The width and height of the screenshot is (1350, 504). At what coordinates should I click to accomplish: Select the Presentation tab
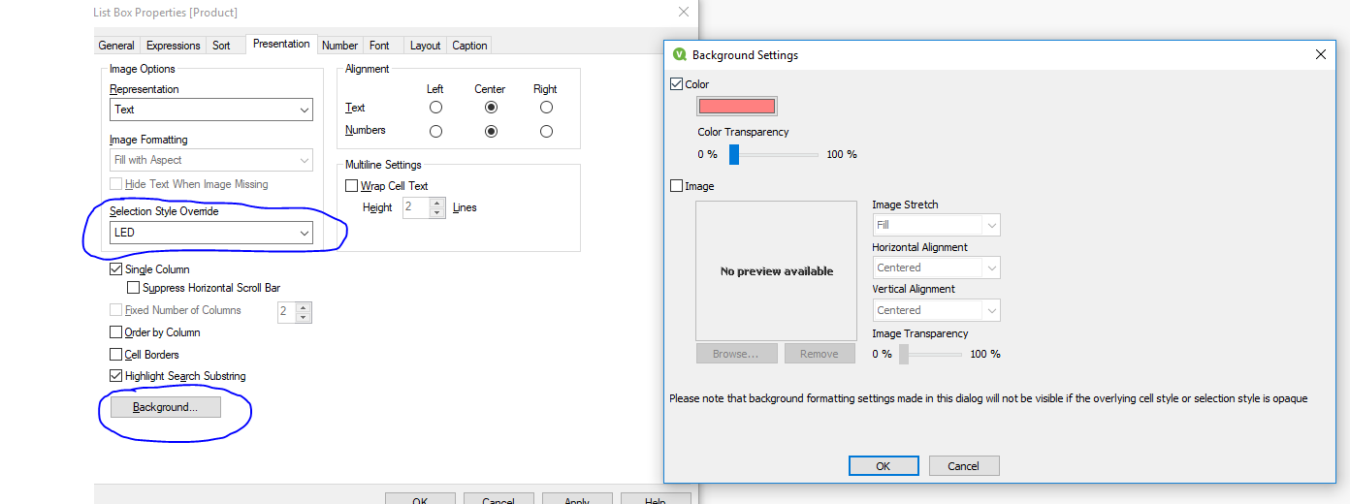[x=281, y=44]
